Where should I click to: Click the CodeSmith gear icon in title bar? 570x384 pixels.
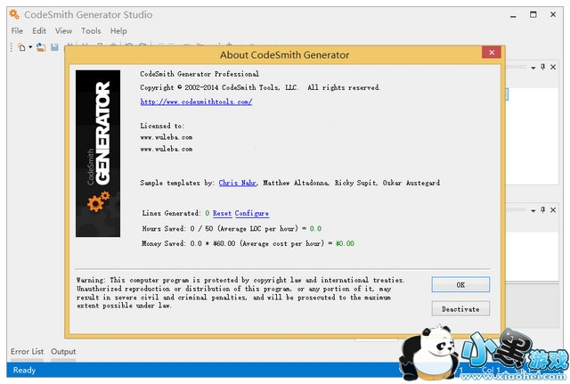point(14,14)
